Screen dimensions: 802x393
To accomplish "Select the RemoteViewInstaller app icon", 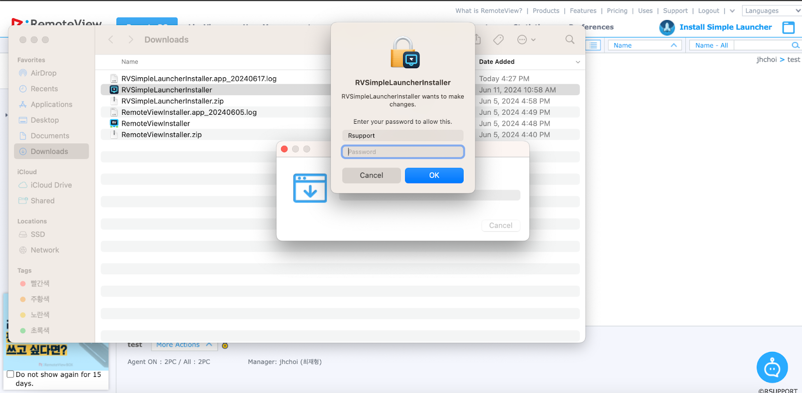I will [114, 123].
